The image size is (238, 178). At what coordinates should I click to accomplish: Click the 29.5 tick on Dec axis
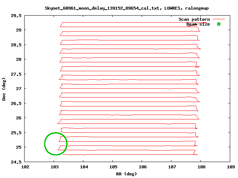pos(17,16)
